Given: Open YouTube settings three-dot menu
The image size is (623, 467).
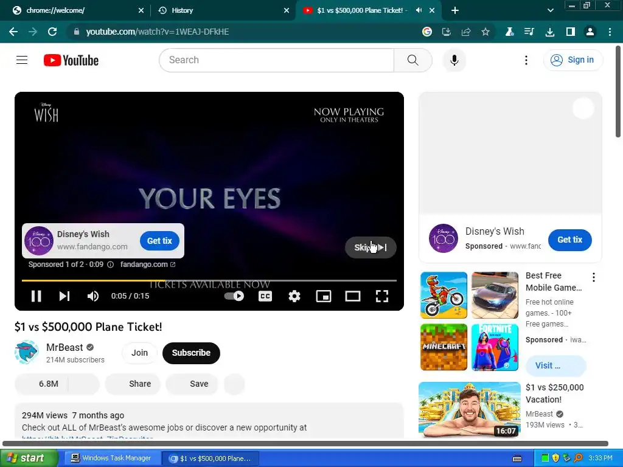Looking at the screenshot, I should pyautogui.click(x=526, y=60).
